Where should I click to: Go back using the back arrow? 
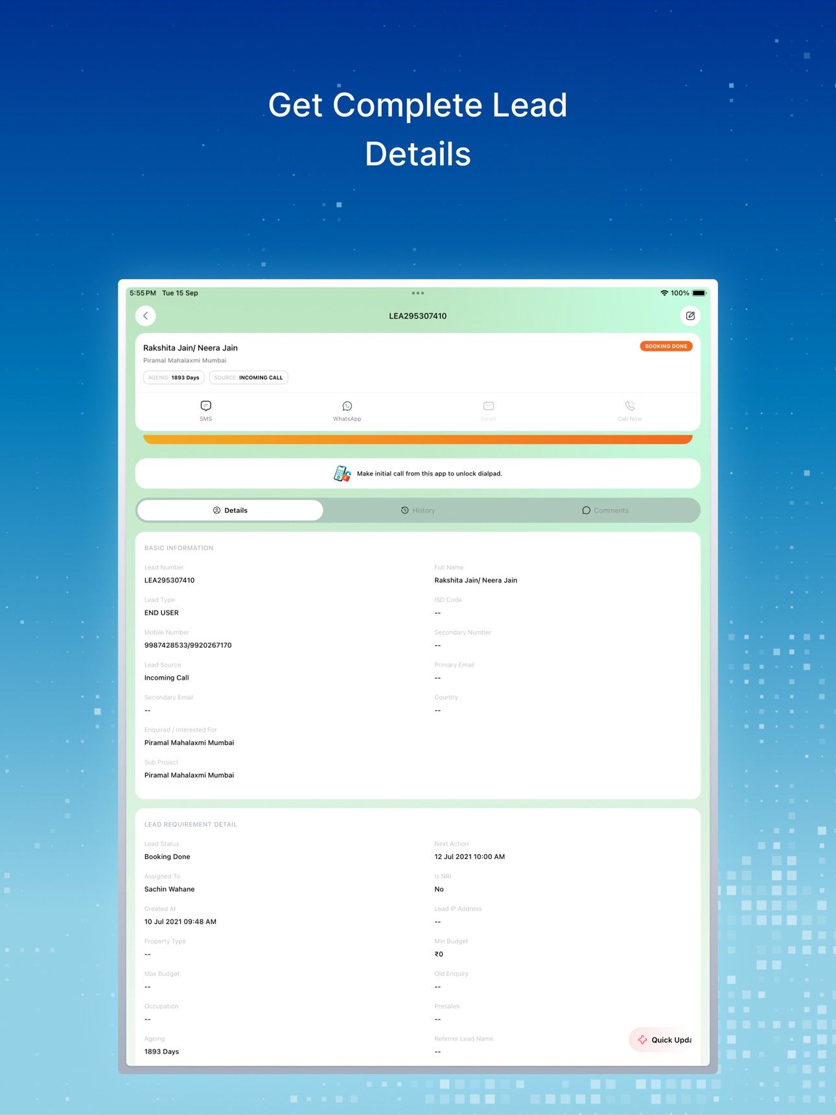tap(146, 316)
